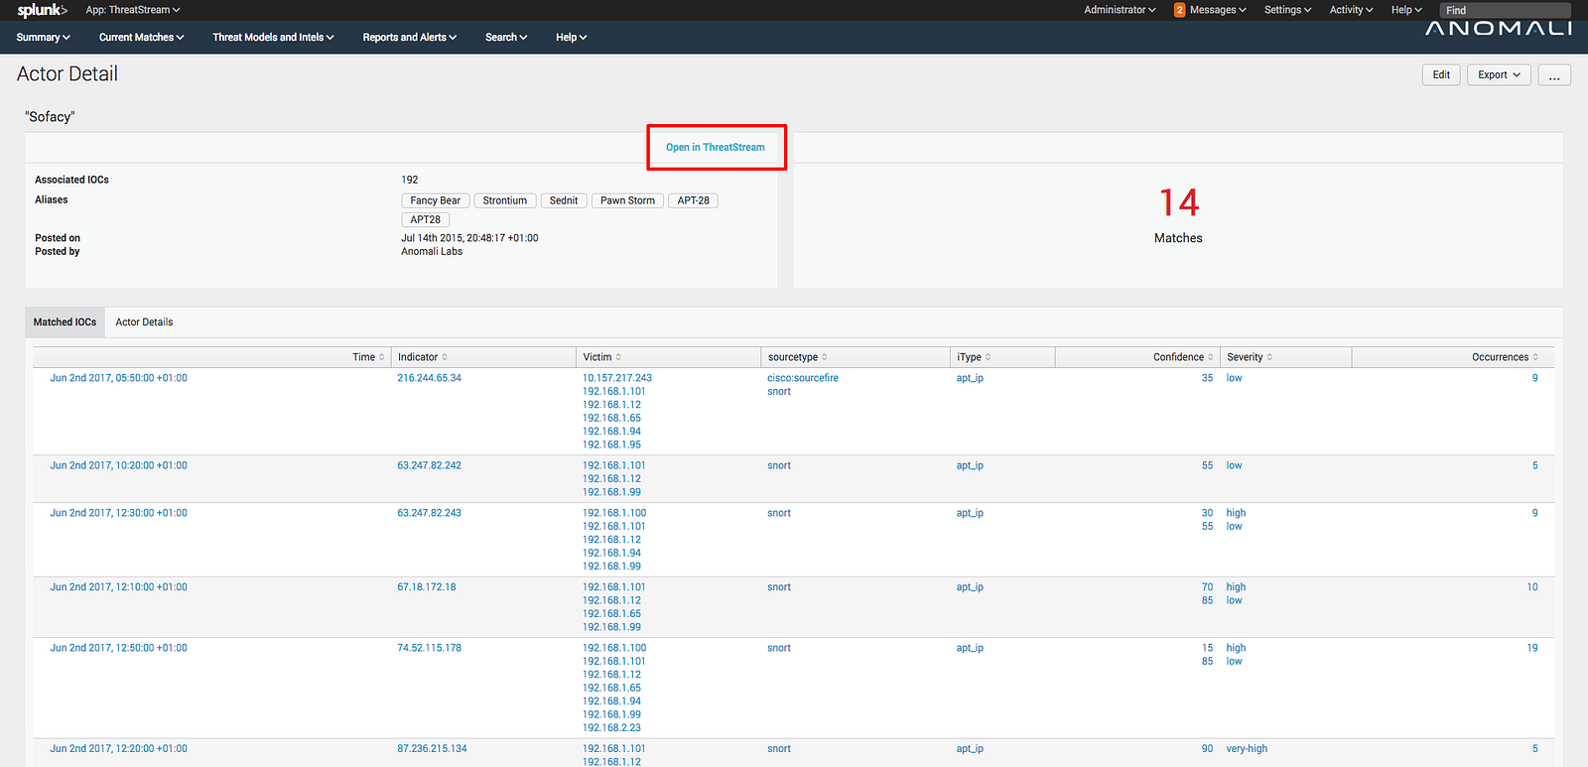This screenshot has width=1588, height=767.
Task: Click the cisco:sourcefire sourcetype
Action: (x=803, y=378)
